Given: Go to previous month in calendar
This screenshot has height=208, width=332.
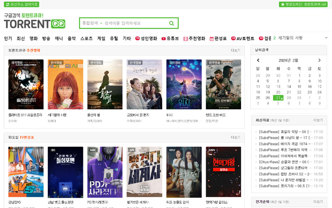Looking at the screenshot, I should [258, 60].
